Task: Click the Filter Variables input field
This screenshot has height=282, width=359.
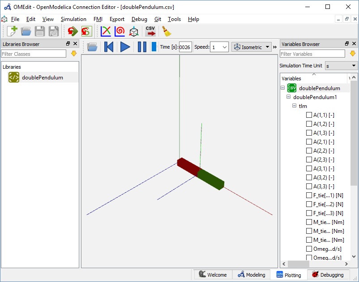Action: click(x=312, y=54)
